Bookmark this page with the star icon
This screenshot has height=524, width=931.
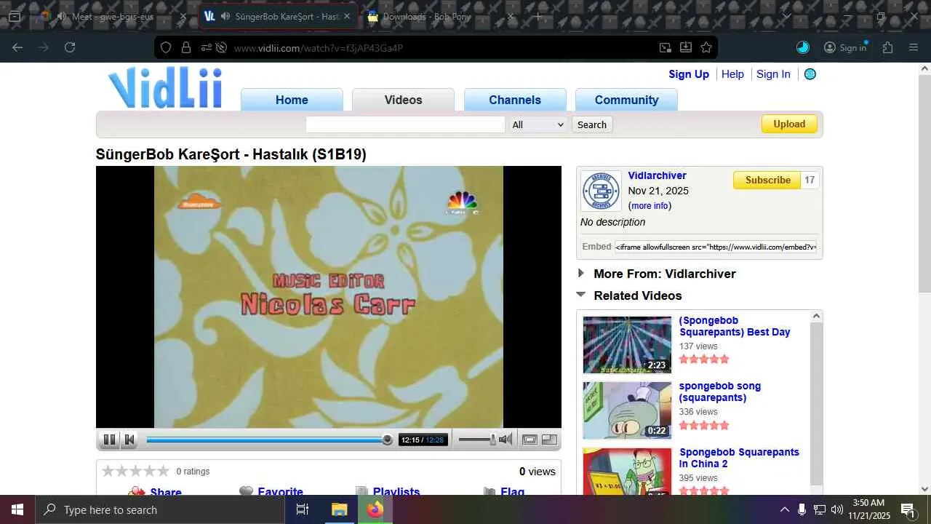(706, 47)
